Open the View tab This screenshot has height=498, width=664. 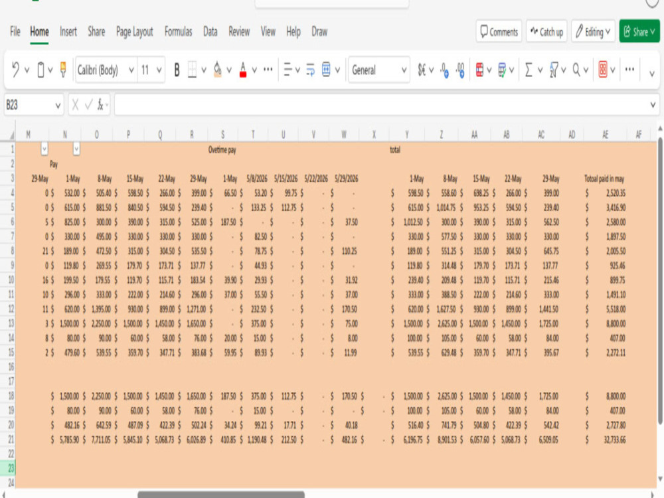point(268,31)
